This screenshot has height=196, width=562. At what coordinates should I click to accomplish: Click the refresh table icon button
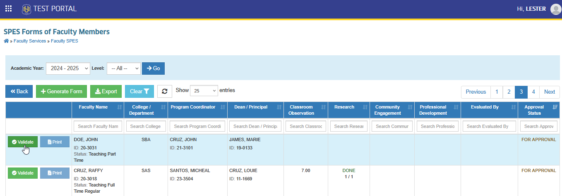(165, 91)
